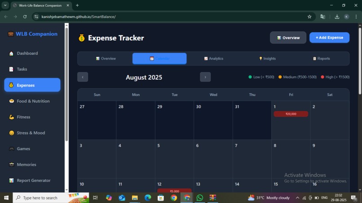Select August 8 calendar cell
362x203 pixels.
(x=291, y=159)
